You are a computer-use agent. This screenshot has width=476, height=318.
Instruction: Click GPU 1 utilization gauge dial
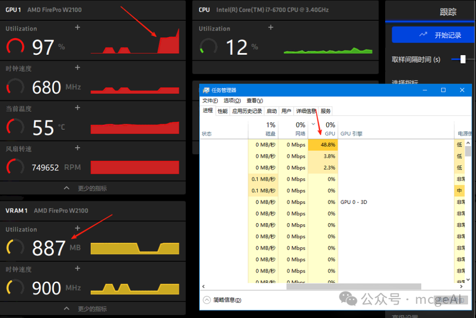[15, 46]
